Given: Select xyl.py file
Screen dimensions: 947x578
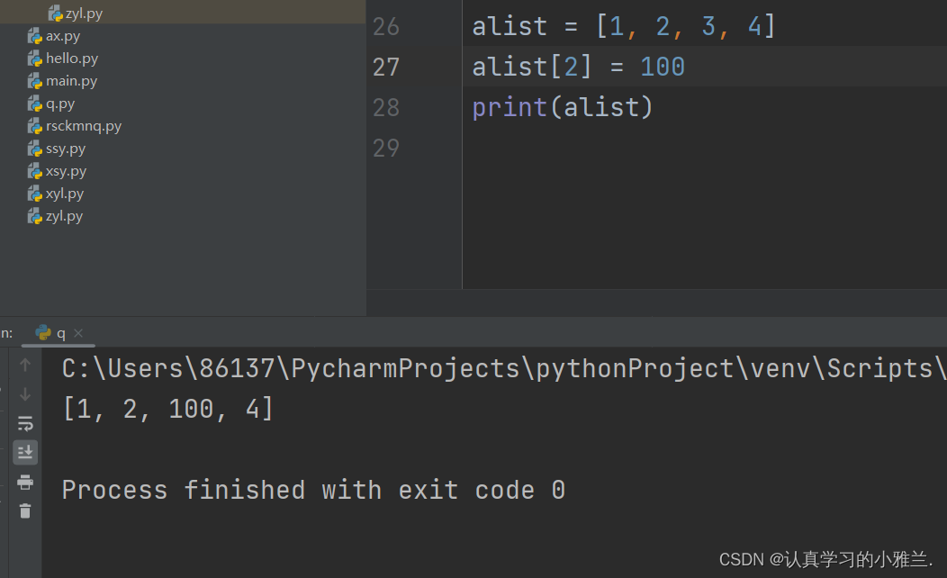Looking at the screenshot, I should pos(65,194).
